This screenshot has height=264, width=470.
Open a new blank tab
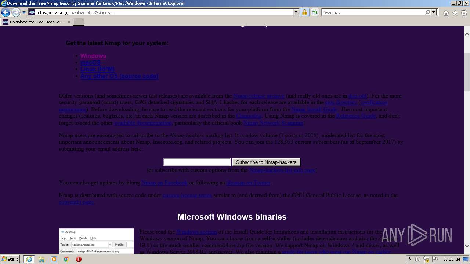click(x=79, y=22)
